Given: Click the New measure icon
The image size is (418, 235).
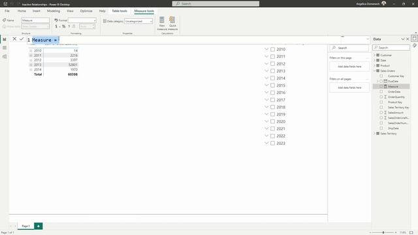Looking at the screenshot, I should (x=162, y=20).
